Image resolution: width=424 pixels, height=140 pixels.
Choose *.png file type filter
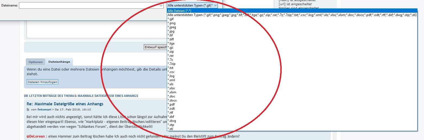tap(171, 23)
